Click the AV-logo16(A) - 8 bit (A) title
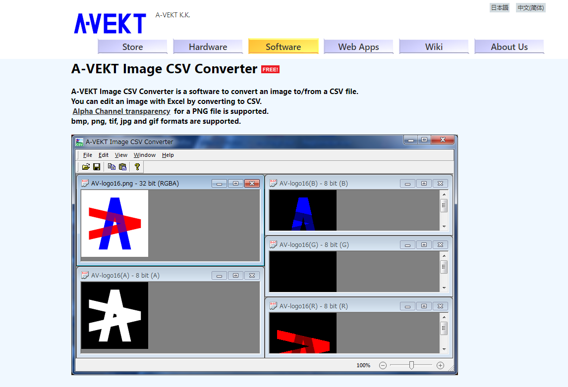Viewport: 568px width, 387px height. click(x=125, y=275)
